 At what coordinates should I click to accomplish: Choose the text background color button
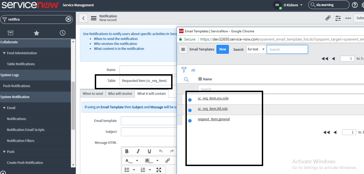tap(149, 161)
